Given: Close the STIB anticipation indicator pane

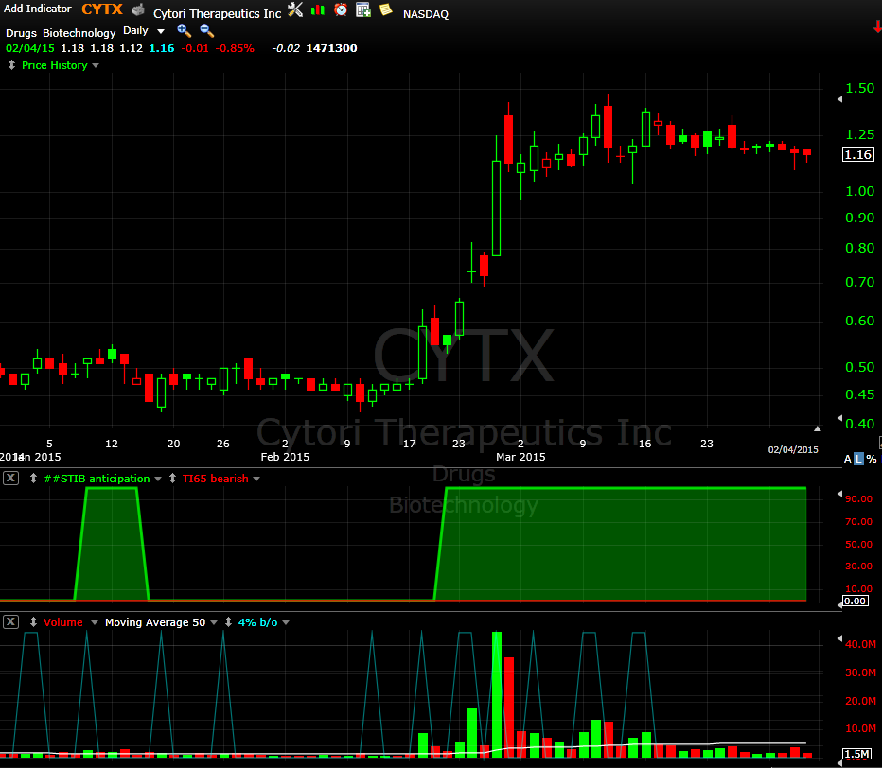Looking at the screenshot, I should 10,479.
